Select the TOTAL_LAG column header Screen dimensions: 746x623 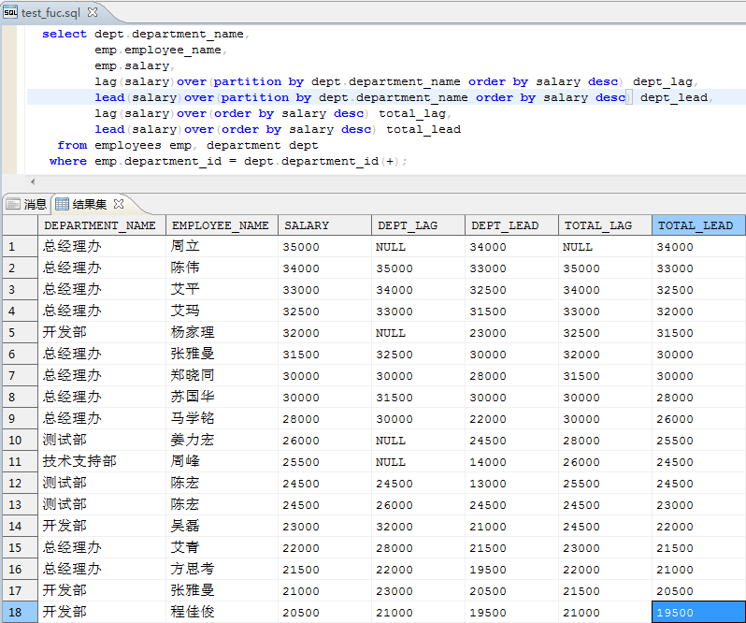point(598,225)
